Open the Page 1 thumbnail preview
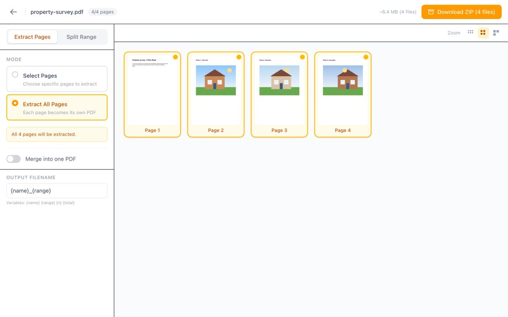Image resolution: width=508 pixels, height=317 pixels. (x=152, y=90)
